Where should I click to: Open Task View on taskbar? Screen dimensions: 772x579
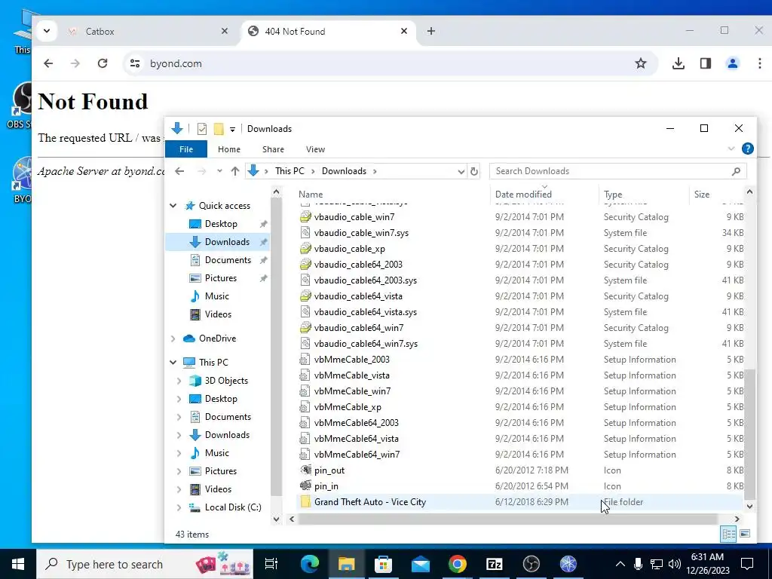pos(271,564)
